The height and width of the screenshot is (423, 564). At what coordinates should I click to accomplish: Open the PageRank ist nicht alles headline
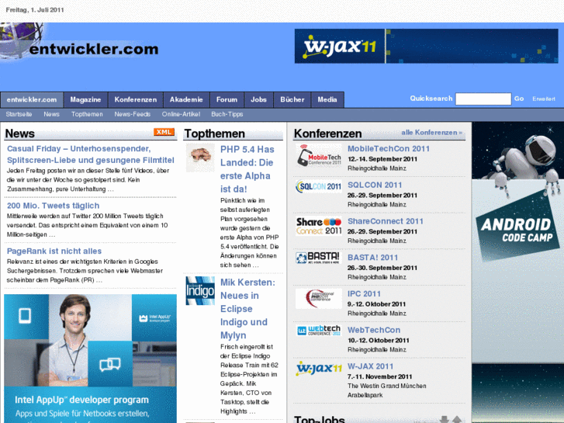[54, 251]
